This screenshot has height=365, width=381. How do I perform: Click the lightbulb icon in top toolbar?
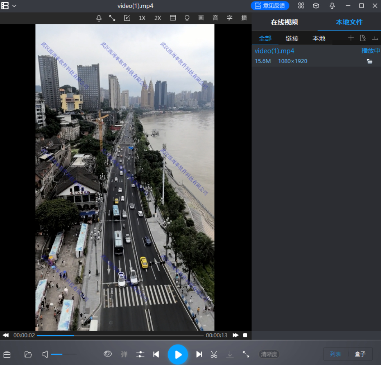click(x=187, y=18)
